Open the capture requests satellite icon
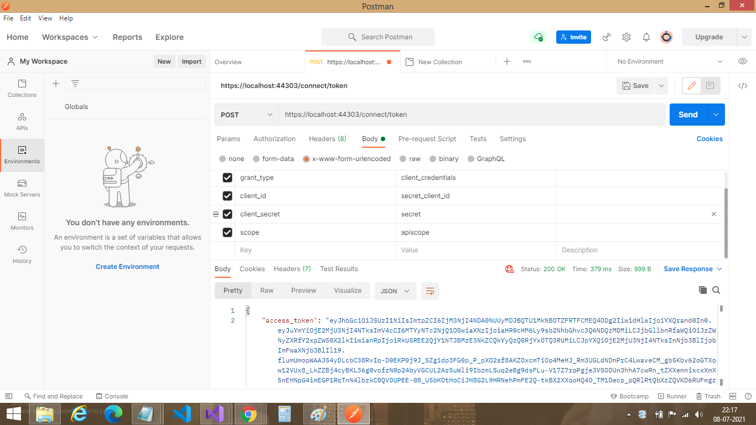This screenshot has height=425, width=756. (607, 37)
